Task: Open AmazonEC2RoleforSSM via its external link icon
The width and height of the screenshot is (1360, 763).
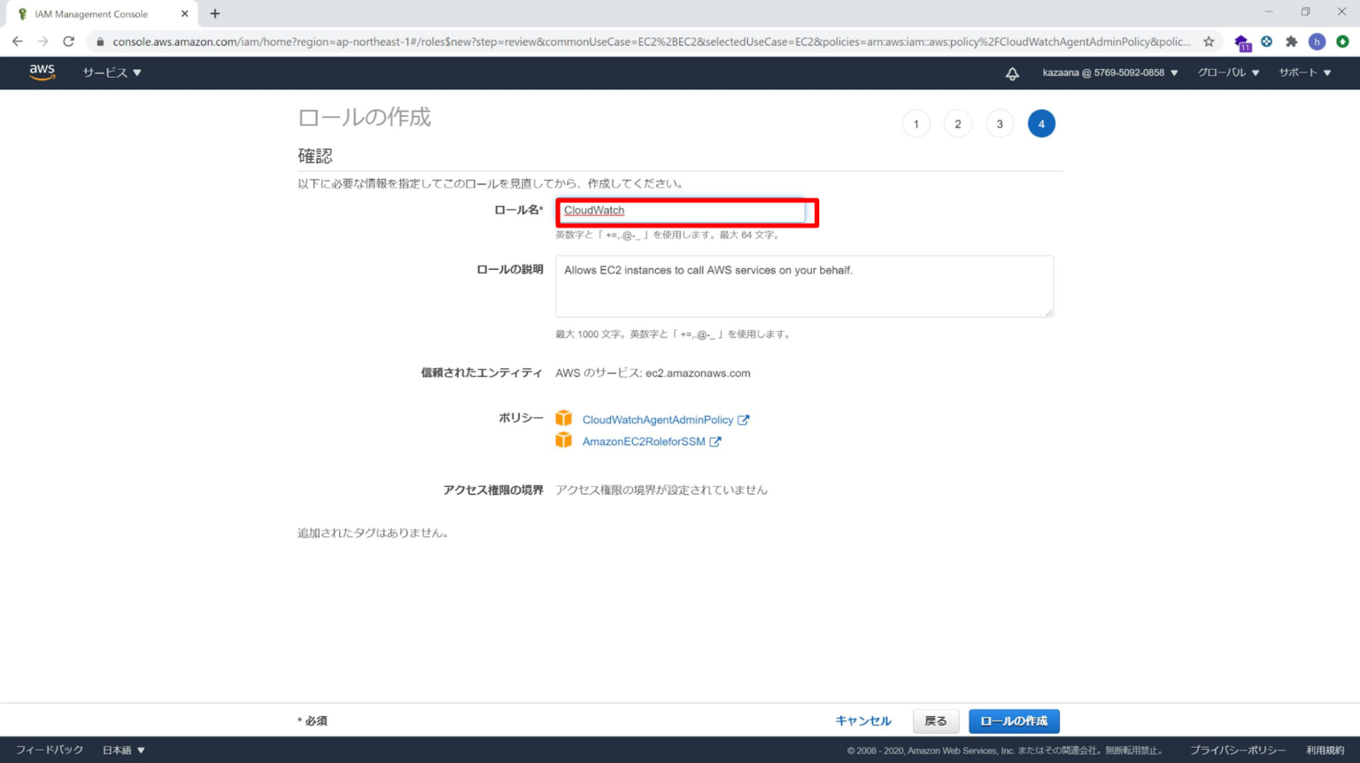Action: (715, 441)
